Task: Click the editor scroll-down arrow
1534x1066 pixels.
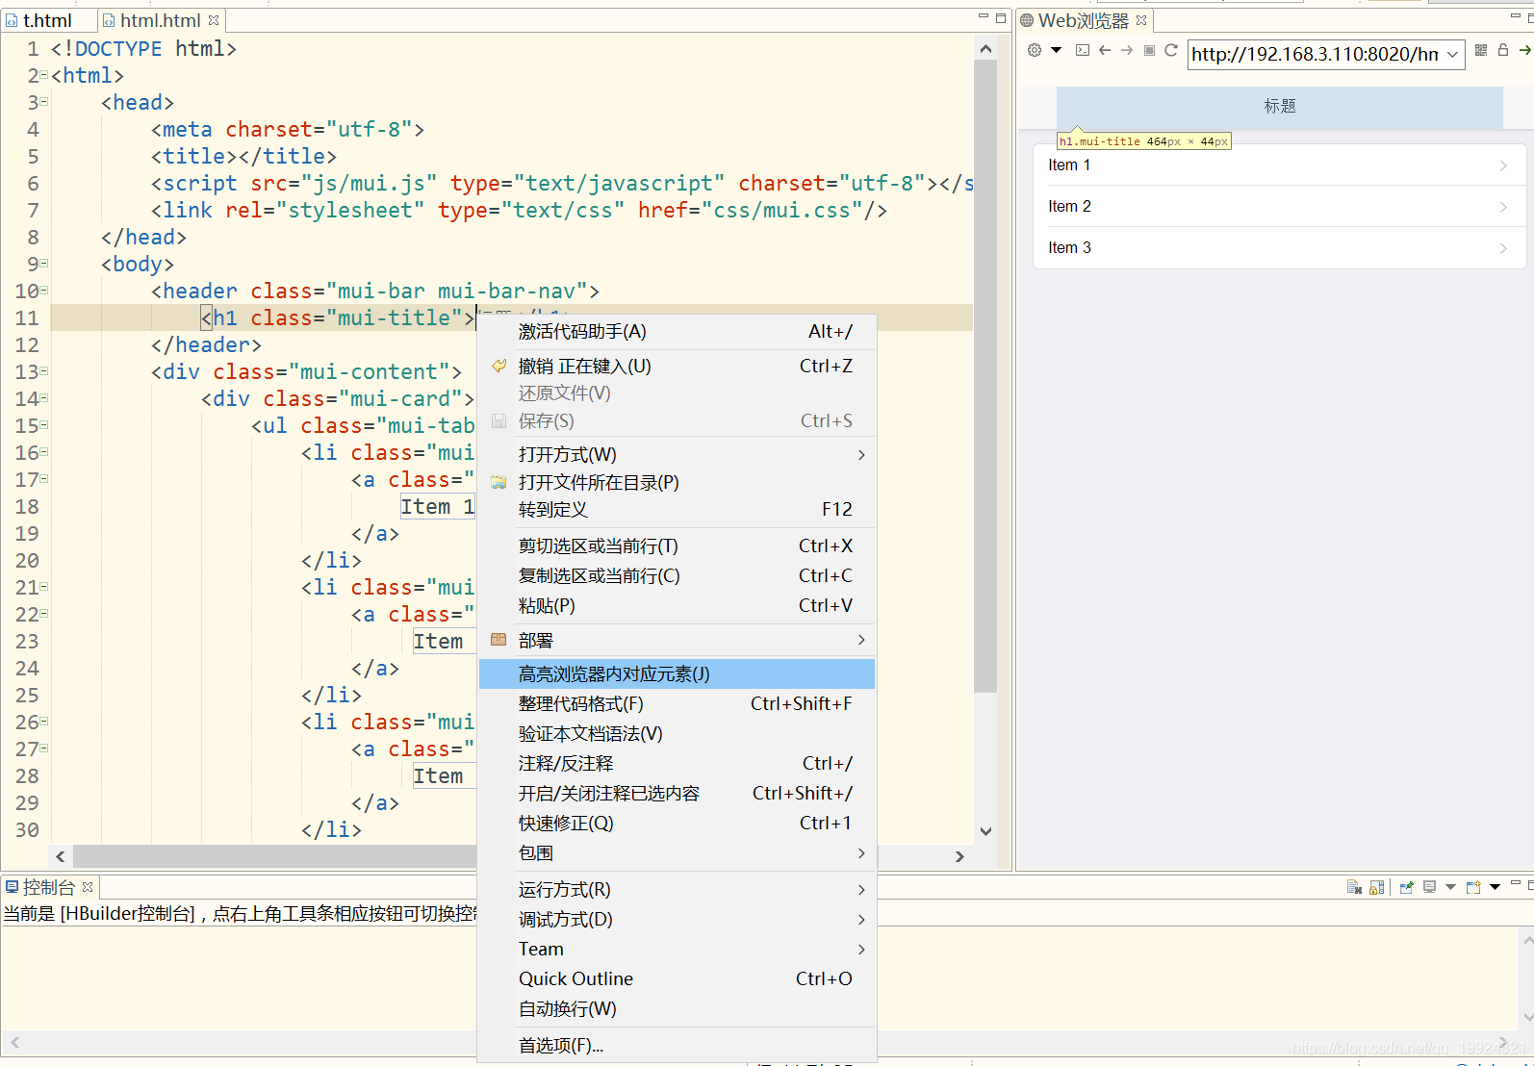Action: coord(985,831)
